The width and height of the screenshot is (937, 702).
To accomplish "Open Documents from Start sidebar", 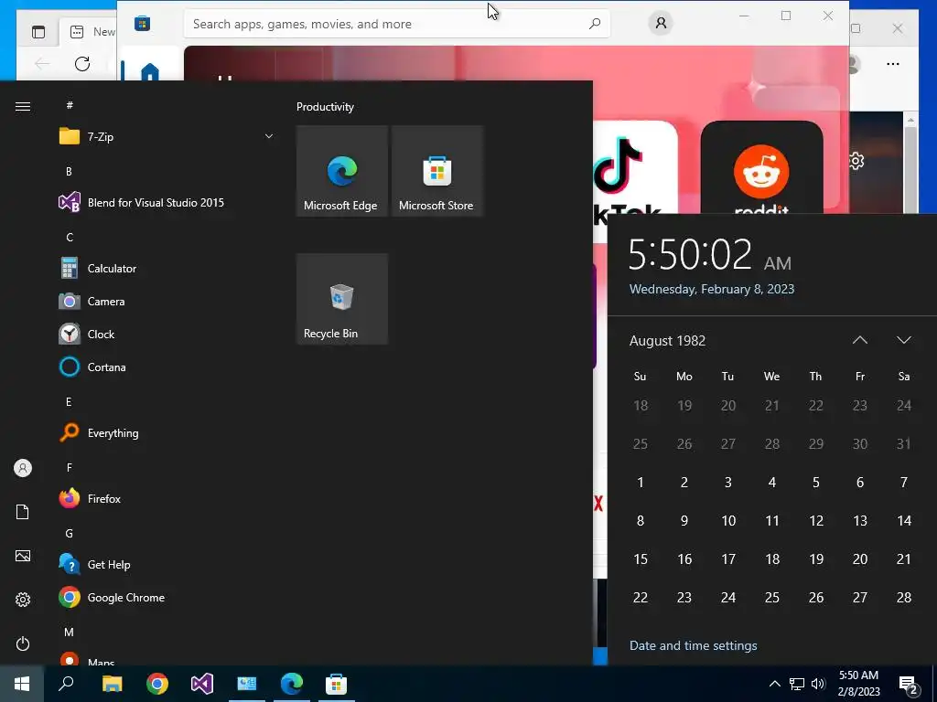I will 23,512.
